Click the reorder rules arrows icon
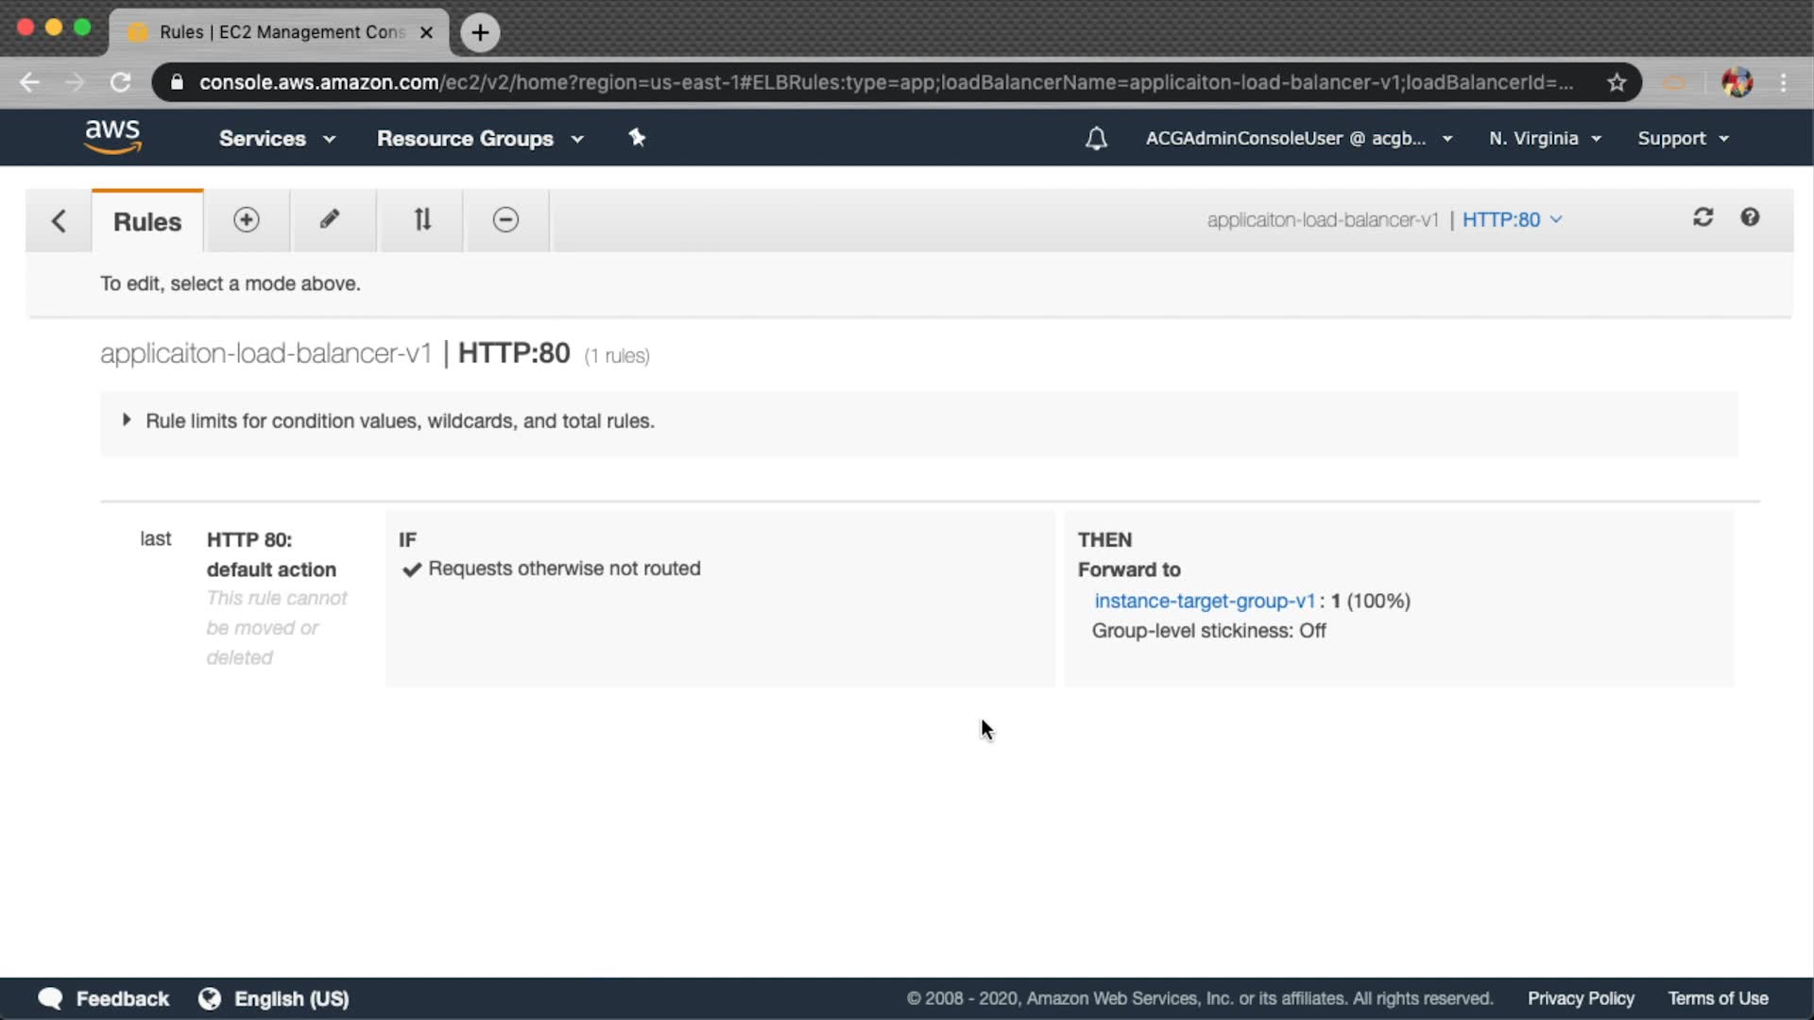 pyautogui.click(x=422, y=220)
